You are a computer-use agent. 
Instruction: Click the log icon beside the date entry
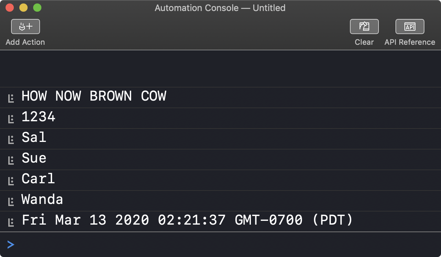(x=11, y=223)
